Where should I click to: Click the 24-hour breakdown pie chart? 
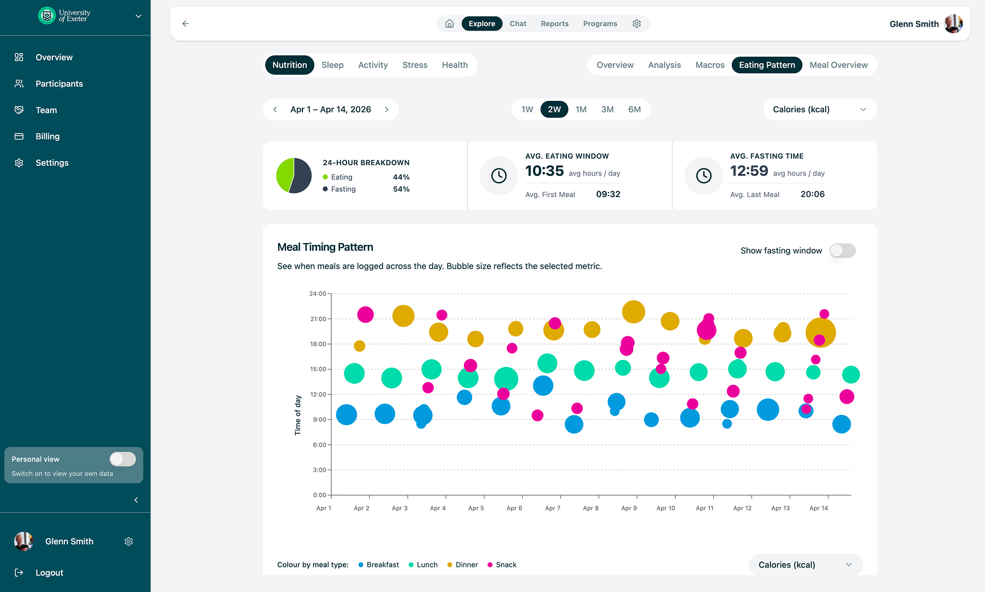294,176
